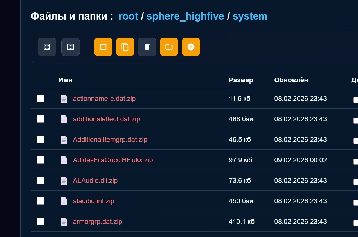Toggle the ALAudio.dll.zip checkbox
Viewport: 358px width, 237px height.
click(x=40, y=180)
